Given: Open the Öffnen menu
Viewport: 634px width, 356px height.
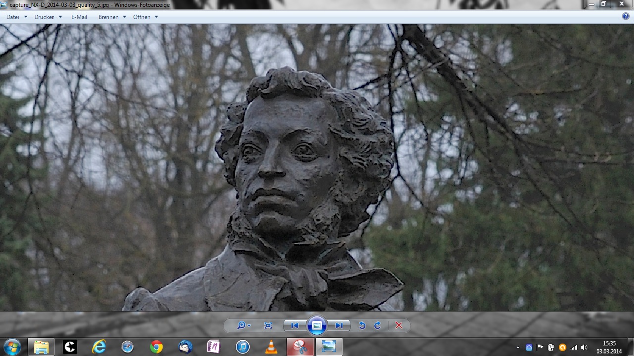Looking at the screenshot, I should pos(142,17).
